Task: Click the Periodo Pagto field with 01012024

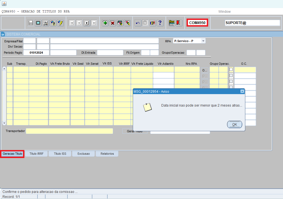Action: coord(36,53)
